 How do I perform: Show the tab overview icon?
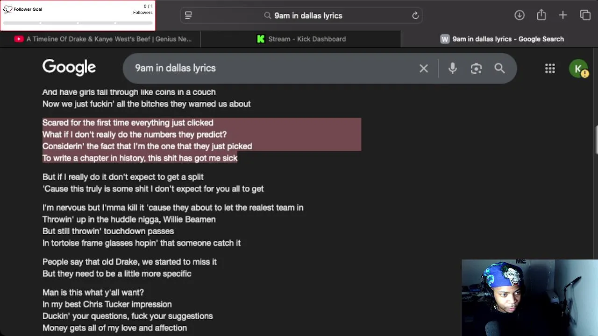pos(585,15)
